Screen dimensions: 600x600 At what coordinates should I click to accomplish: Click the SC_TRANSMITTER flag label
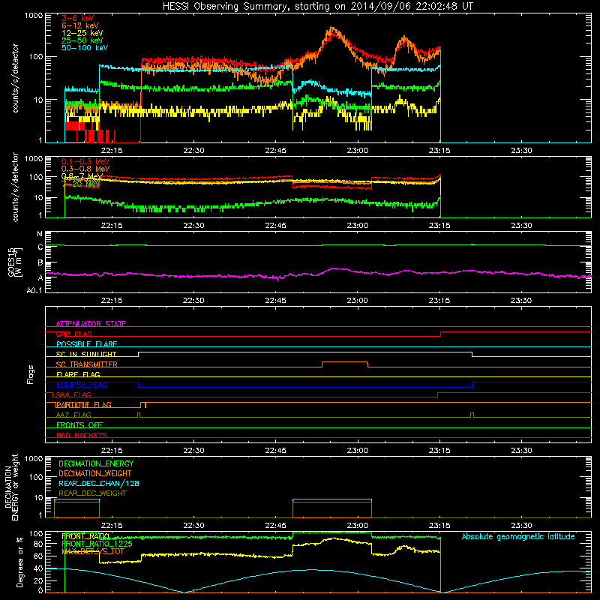pos(86,364)
